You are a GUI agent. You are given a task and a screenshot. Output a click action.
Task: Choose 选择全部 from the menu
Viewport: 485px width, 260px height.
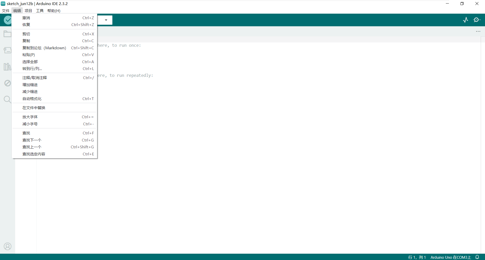[x=55, y=62]
